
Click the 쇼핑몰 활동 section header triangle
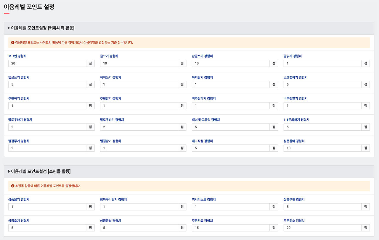tap(9, 171)
